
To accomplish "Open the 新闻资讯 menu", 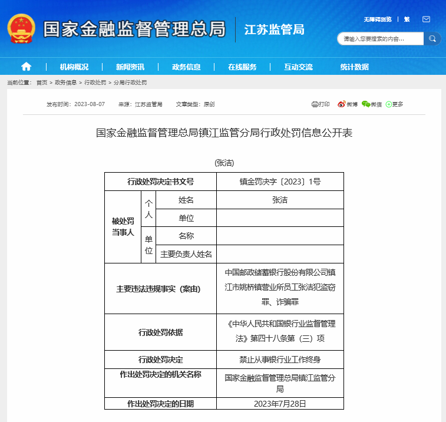I will [130, 67].
